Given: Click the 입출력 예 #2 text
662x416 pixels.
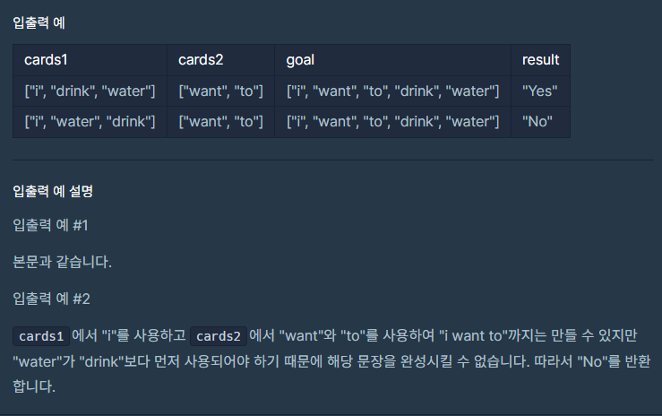Looking at the screenshot, I should pyautogui.click(x=51, y=299).
